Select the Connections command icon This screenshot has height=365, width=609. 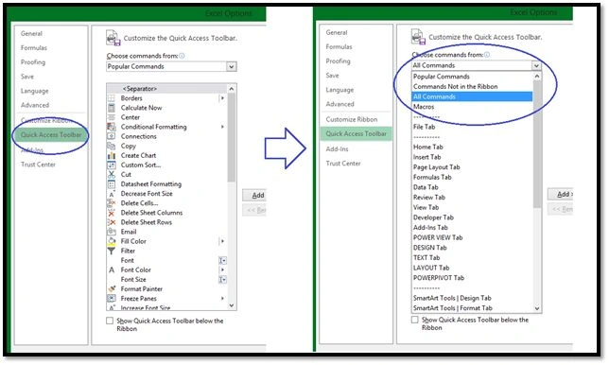click(x=112, y=136)
